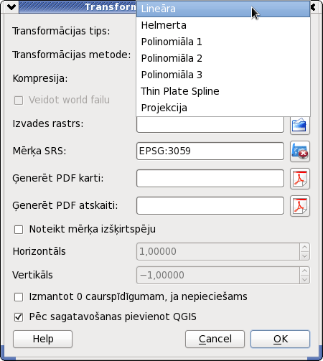Screen dimensions: 323x361
Task: Browse for output raster file
Action: 300,125
